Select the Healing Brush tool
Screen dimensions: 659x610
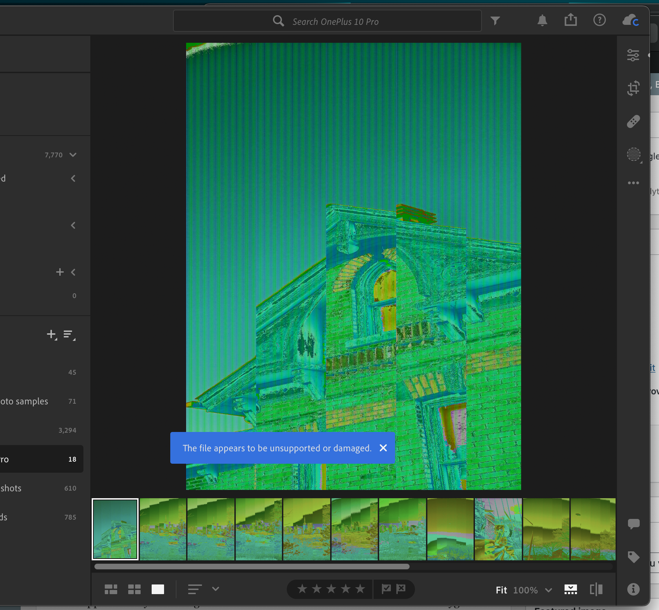coord(633,121)
